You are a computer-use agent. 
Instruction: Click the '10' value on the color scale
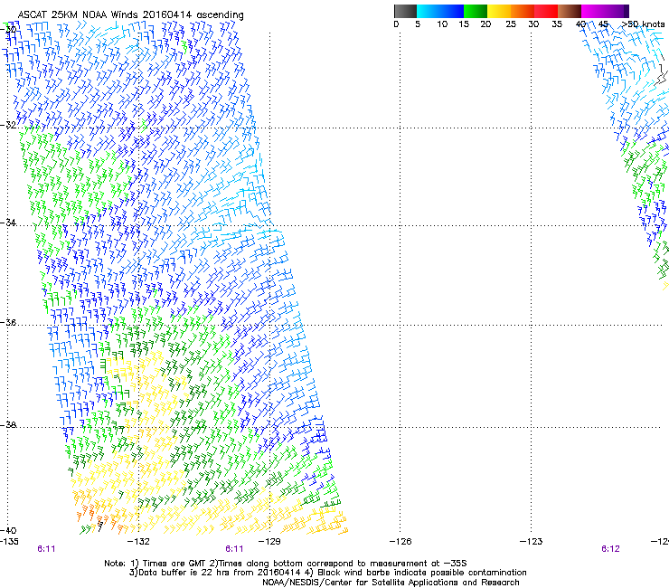coord(442,24)
